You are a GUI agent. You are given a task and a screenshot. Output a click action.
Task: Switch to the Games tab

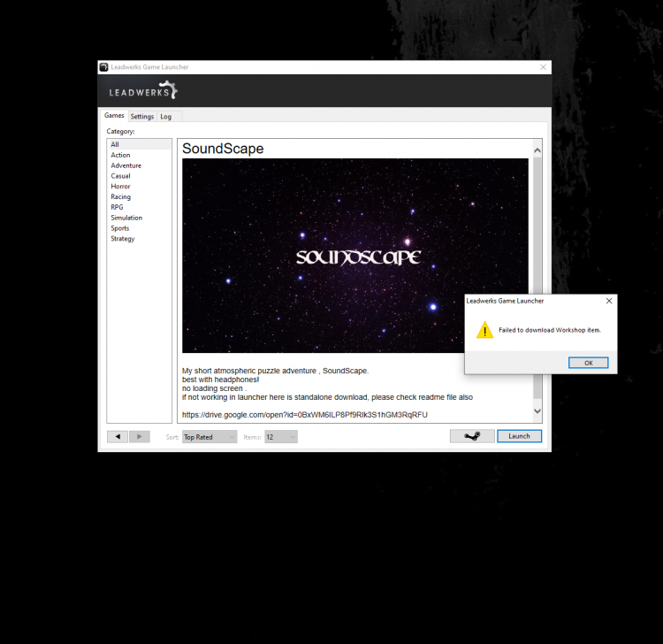point(114,116)
